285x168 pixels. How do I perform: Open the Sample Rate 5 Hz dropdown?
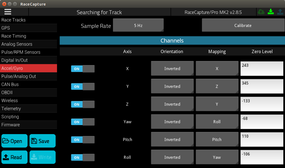138,25
